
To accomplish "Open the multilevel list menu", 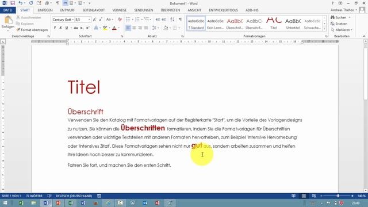I will [147, 20].
